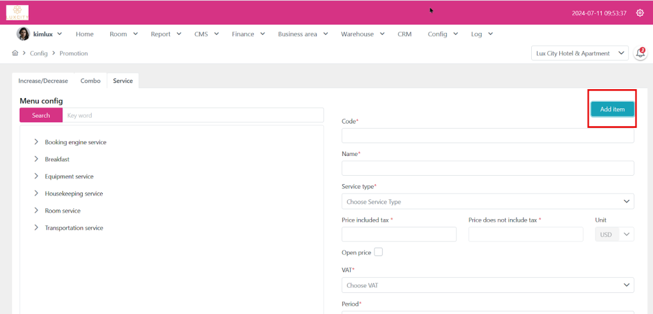Image resolution: width=653 pixels, height=314 pixels.
Task: Click the Add item button
Action: [x=612, y=109]
